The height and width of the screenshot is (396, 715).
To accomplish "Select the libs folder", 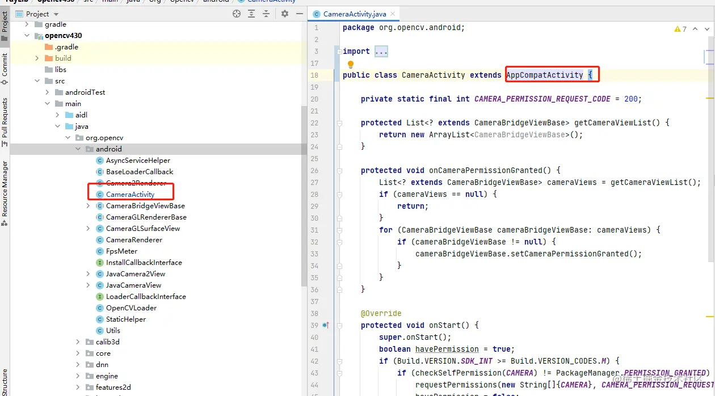I will (61, 70).
